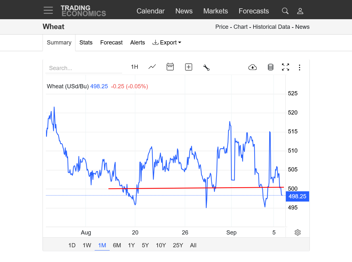Expand the Export dropdown
This screenshot has height=262, width=352.
(167, 43)
